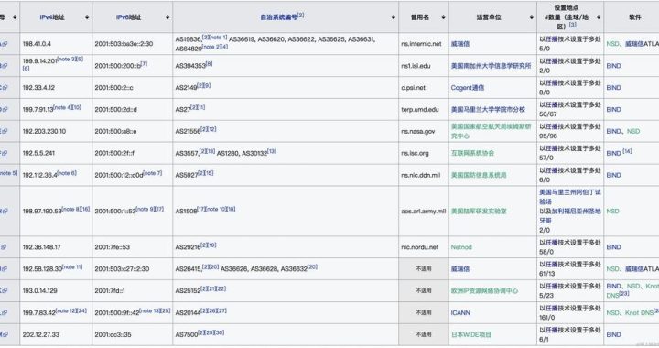Screen dimensions: 659x348
Task: Sort table by IPv6地址 column arrows
Action: coord(167,17)
